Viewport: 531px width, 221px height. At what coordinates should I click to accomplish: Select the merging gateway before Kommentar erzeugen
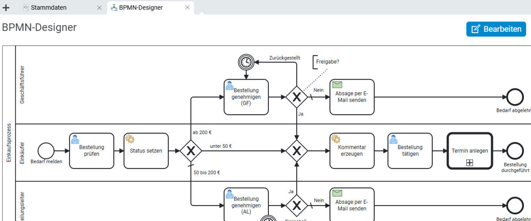[297, 150]
